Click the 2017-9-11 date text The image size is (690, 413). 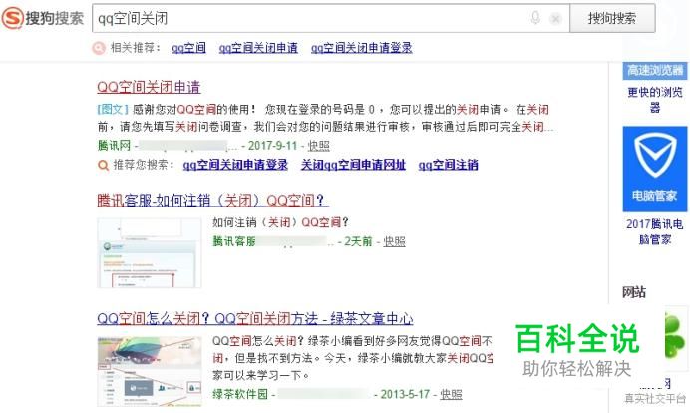coord(273,146)
